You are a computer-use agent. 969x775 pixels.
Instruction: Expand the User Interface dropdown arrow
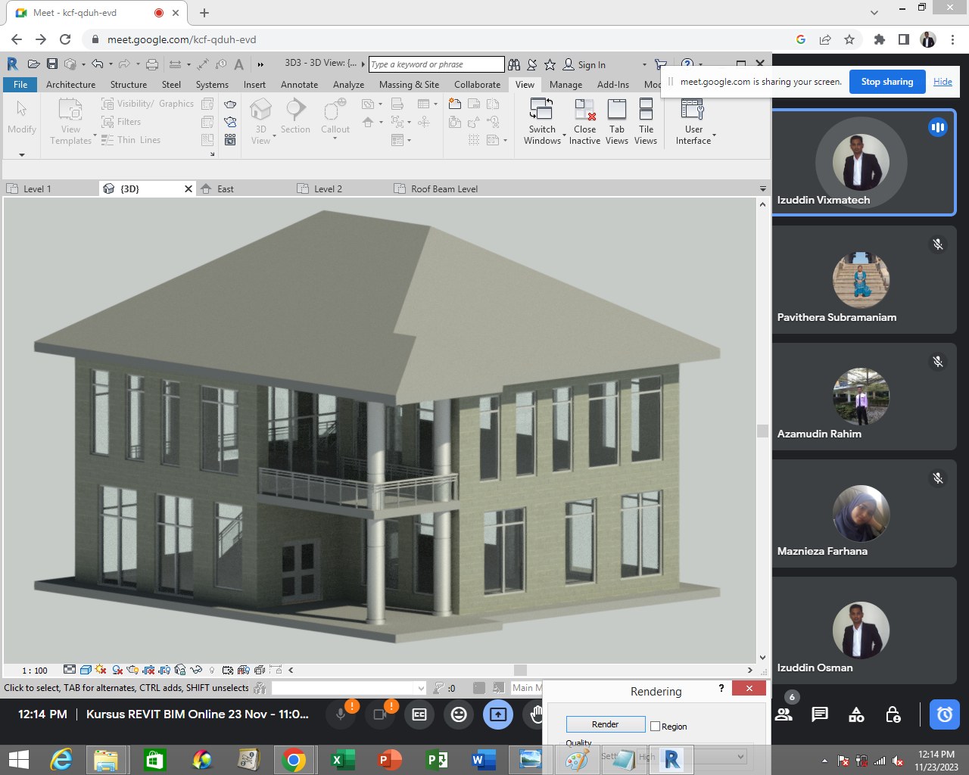coord(715,136)
